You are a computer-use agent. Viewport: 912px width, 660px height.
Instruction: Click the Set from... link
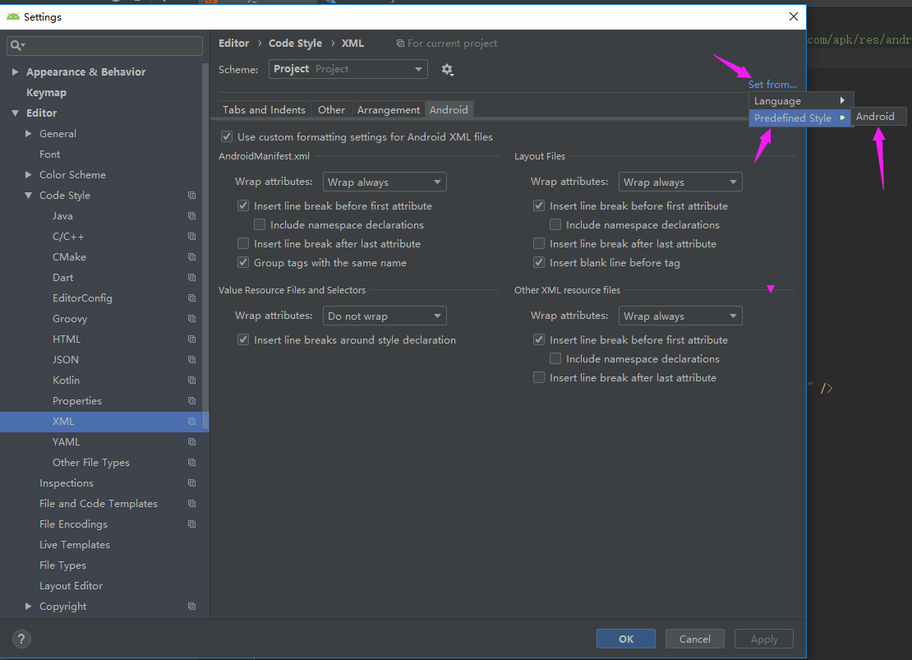[x=772, y=84]
